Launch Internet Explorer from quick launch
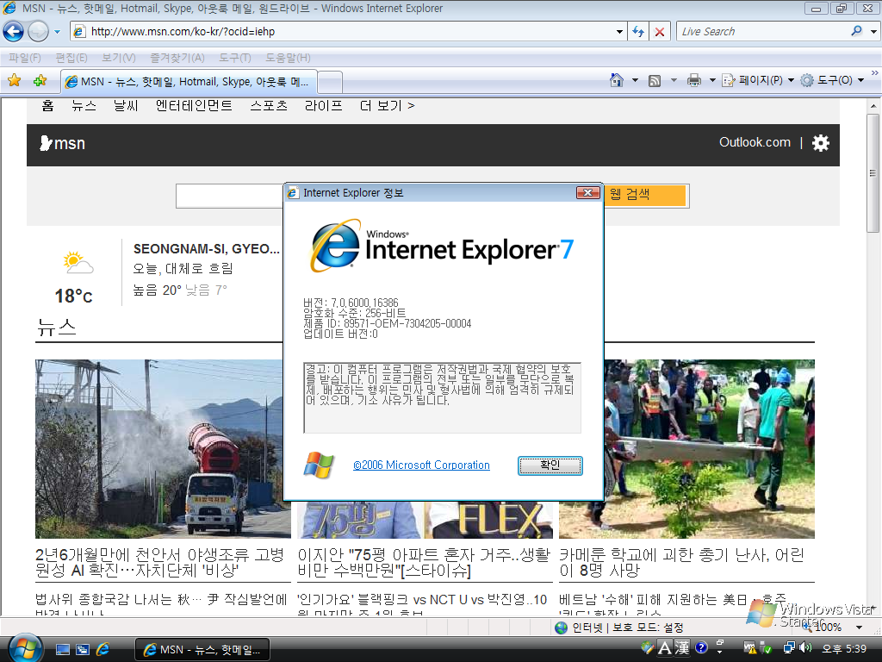This screenshot has height=662, width=882. point(103,650)
